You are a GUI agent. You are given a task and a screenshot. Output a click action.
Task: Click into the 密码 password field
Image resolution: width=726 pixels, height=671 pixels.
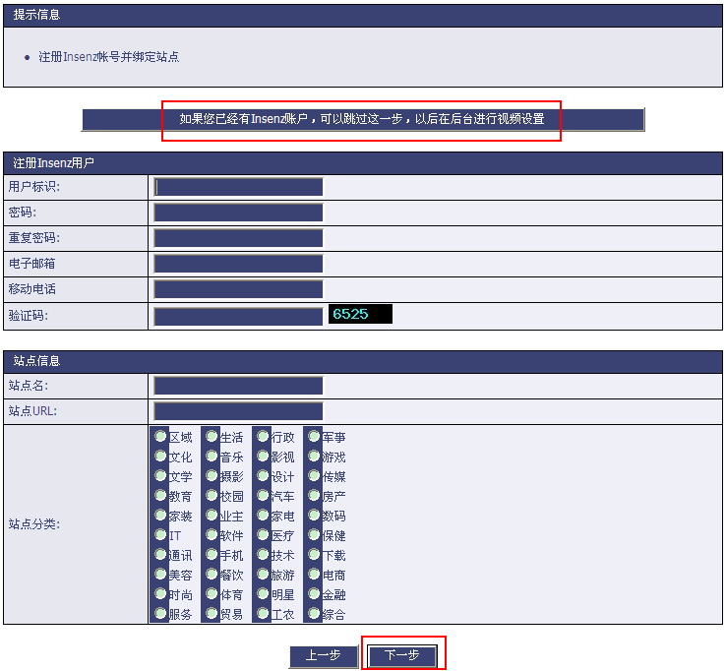click(x=238, y=213)
